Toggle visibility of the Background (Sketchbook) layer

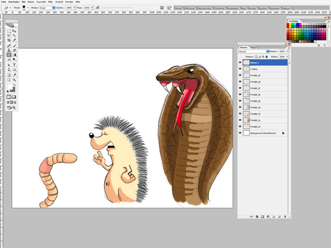[240, 133]
